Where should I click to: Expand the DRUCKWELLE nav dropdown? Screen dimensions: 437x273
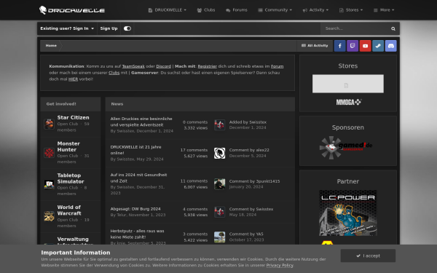168,10
